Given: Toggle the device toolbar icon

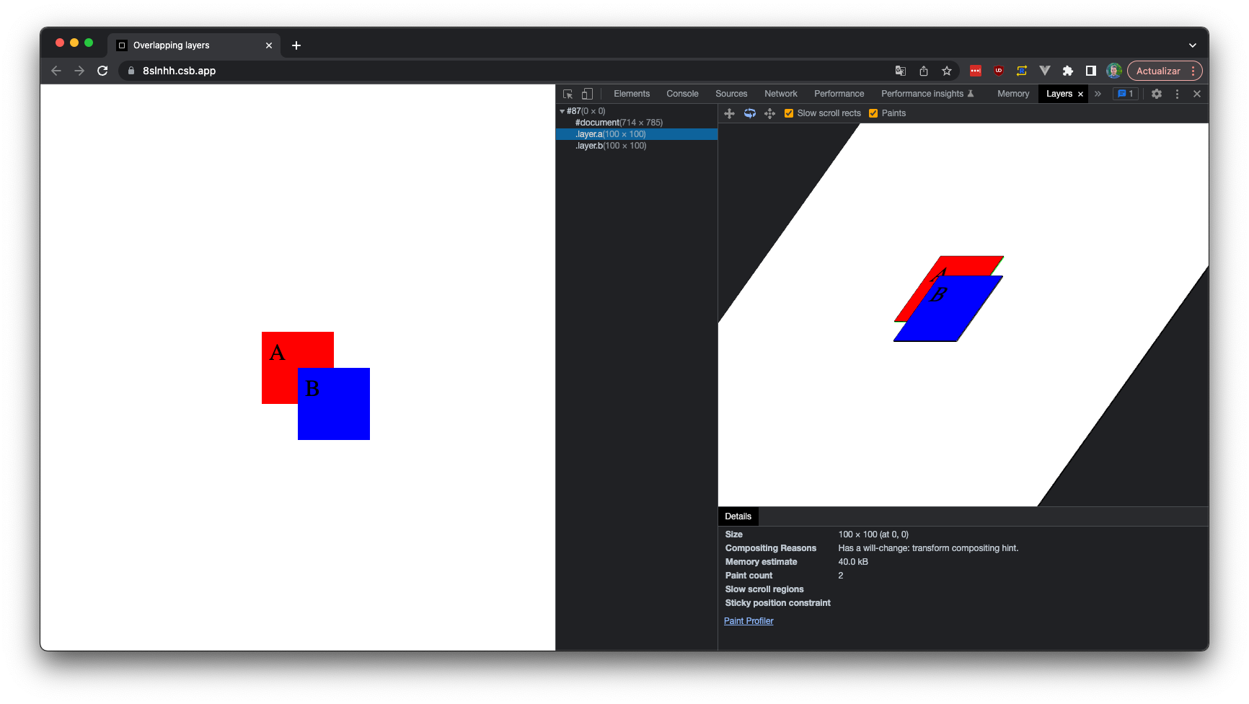Looking at the screenshot, I should (587, 94).
